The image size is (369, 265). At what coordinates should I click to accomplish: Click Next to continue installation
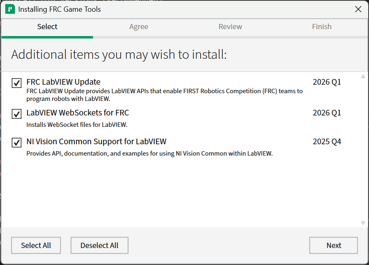333,245
